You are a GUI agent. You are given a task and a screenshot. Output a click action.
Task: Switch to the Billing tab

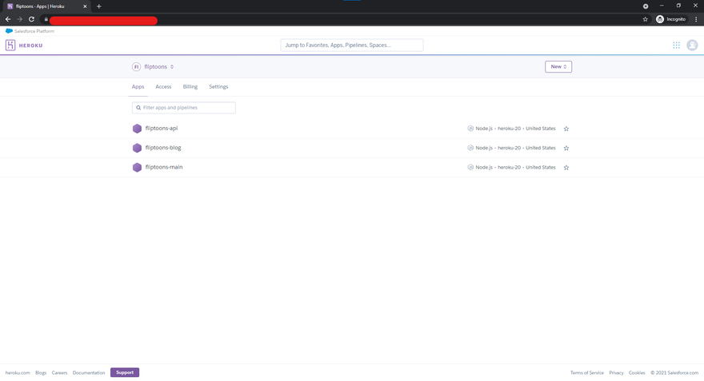[190, 87]
